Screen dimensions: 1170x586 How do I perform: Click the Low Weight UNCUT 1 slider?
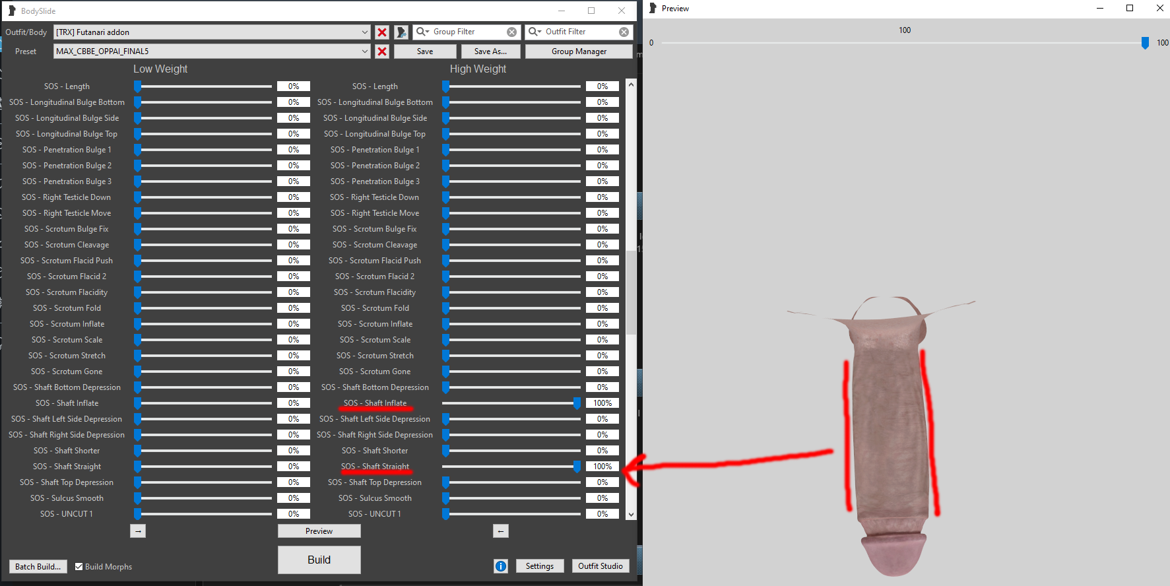[203, 514]
